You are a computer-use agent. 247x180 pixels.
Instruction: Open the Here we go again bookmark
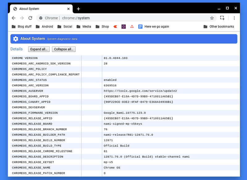point(153,27)
